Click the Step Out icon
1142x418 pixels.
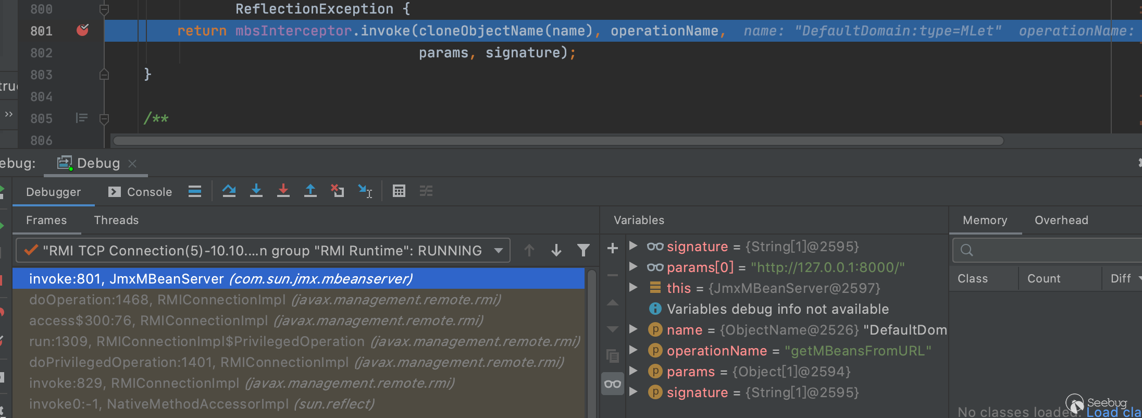311,191
